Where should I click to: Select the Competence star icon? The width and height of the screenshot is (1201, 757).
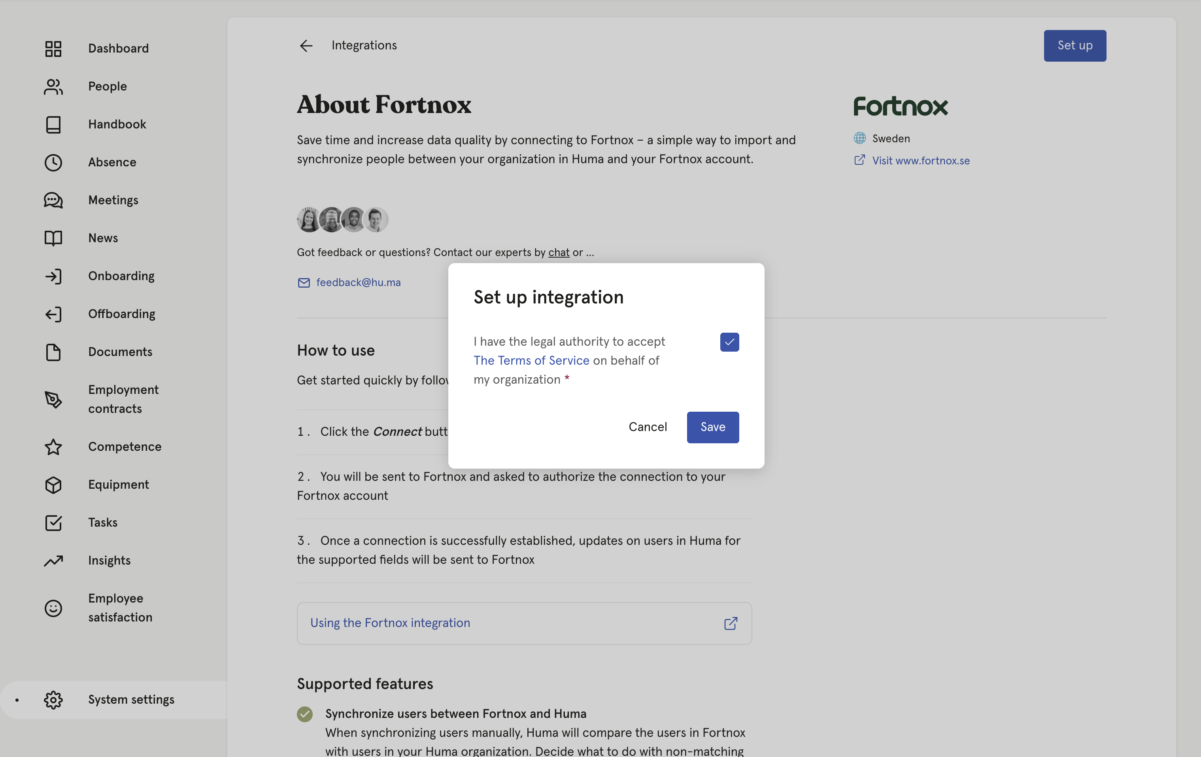tap(53, 446)
